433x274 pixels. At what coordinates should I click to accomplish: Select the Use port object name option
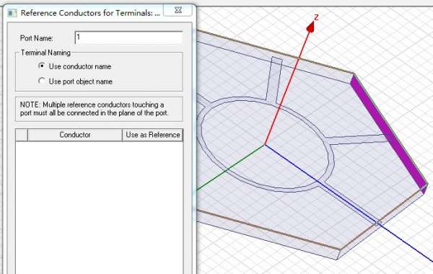tap(75, 81)
